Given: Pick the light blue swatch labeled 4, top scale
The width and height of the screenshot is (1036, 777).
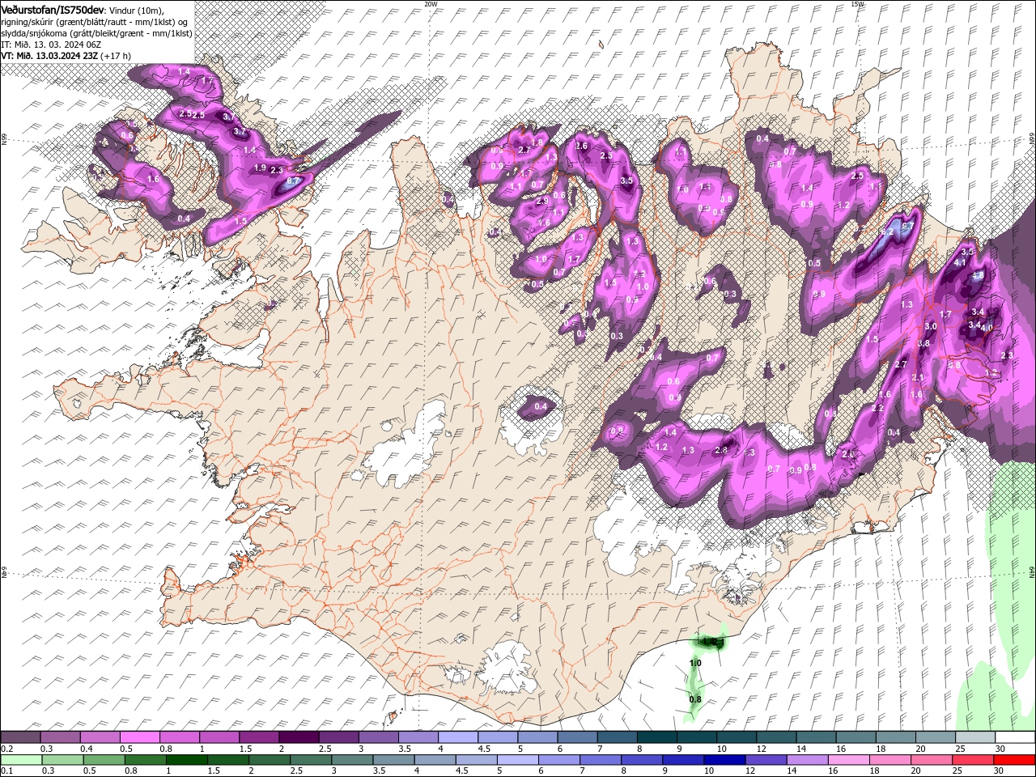Looking at the screenshot, I should pos(456,737).
